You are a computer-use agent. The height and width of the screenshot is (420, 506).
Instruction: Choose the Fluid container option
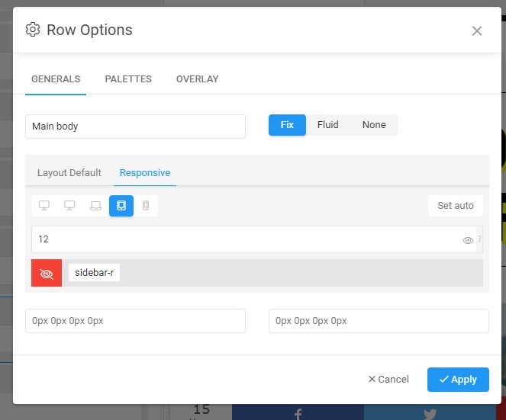(x=328, y=125)
